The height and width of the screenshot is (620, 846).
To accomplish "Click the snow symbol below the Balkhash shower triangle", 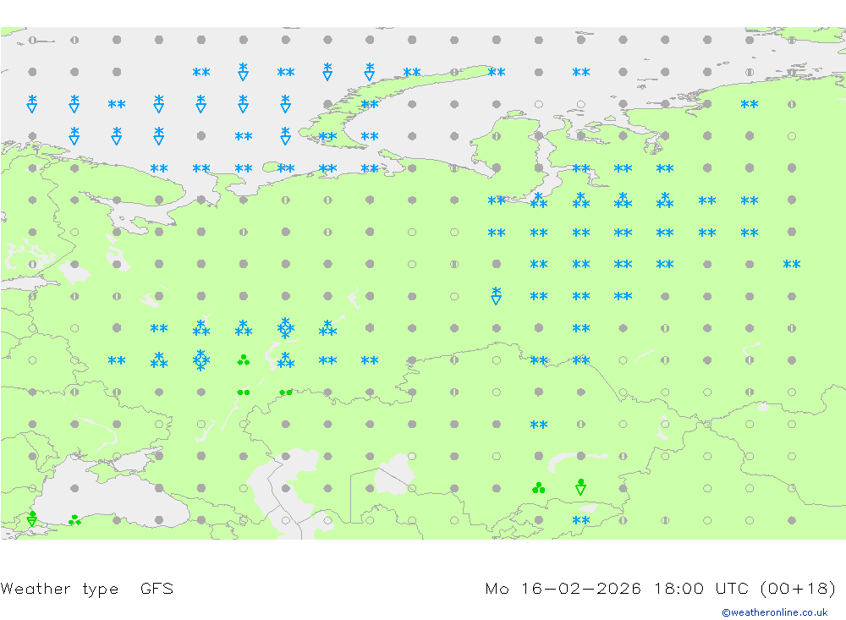I will click(580, 521).
